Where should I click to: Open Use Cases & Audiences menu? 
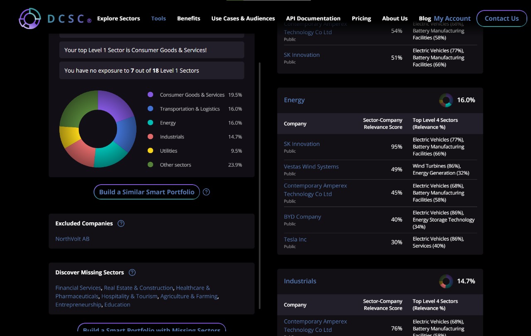click(243, 18)
